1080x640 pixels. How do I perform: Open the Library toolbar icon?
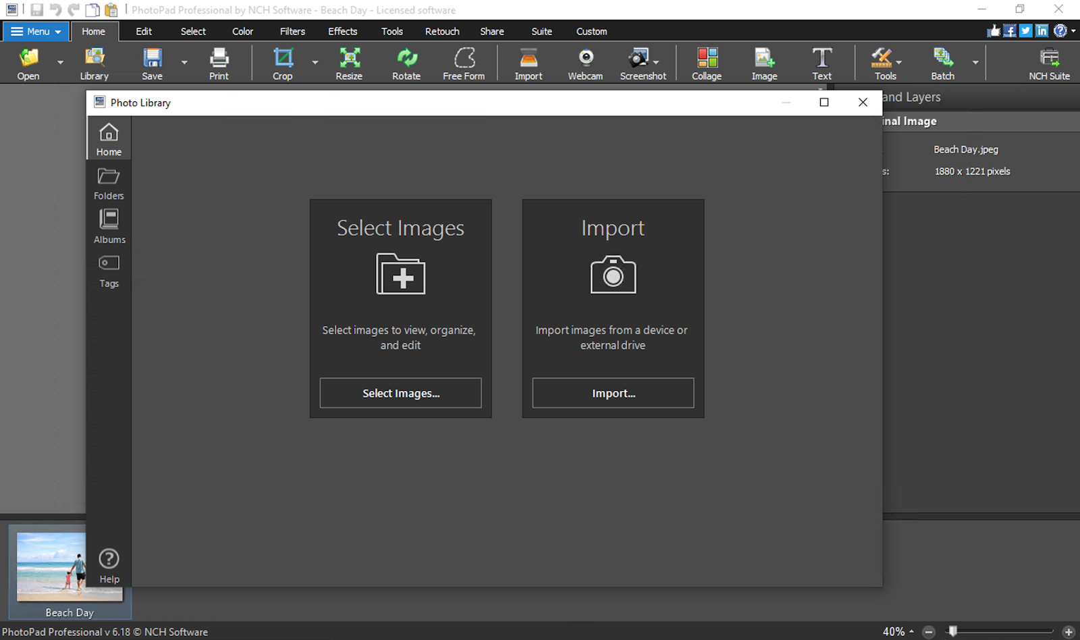(94, 58)
